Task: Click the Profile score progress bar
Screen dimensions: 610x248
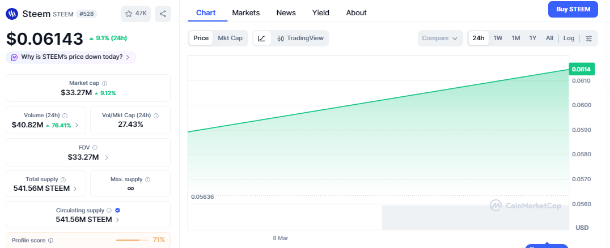Action: click(x=132, y=240)
